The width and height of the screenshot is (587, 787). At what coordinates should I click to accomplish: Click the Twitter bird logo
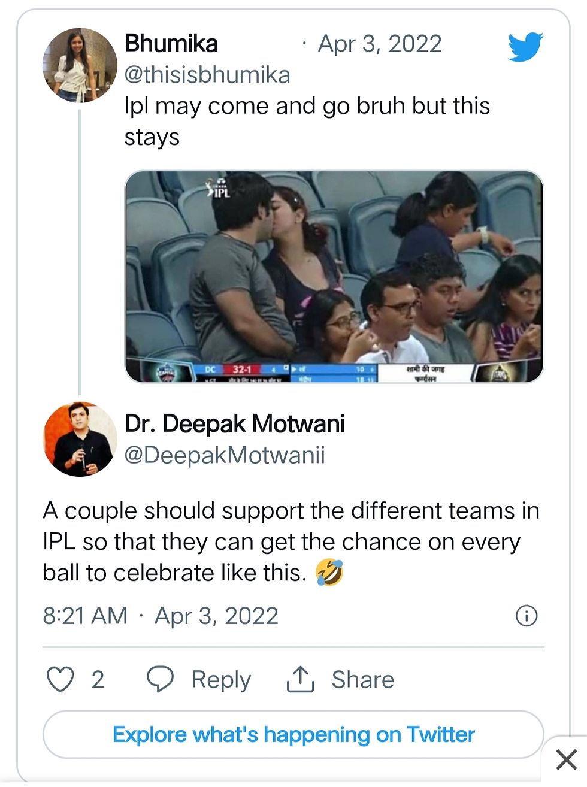[x=525, y=47]
